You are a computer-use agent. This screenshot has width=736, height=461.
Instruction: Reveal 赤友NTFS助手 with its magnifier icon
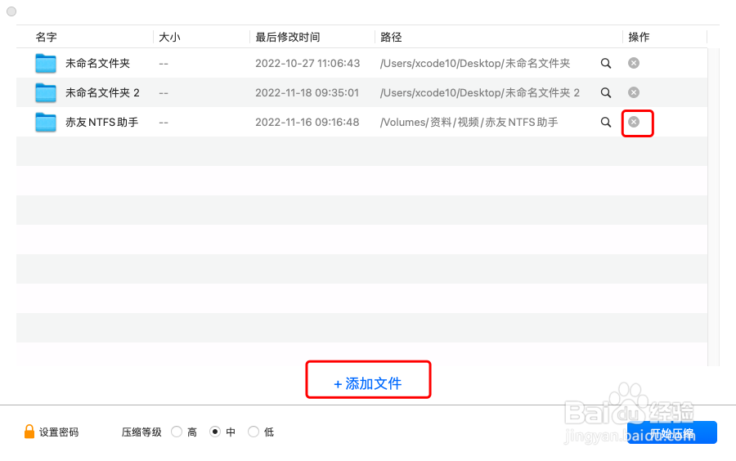point(606,123)
